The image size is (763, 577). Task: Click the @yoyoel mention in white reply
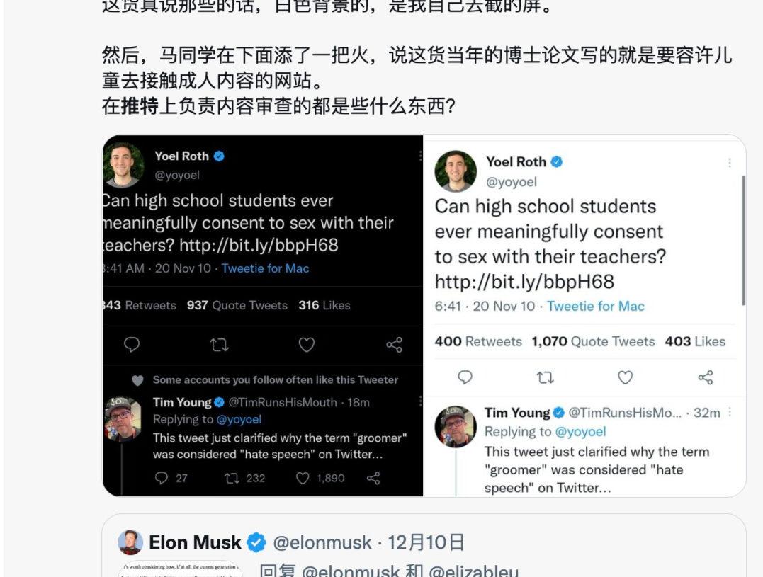[580, 432]
